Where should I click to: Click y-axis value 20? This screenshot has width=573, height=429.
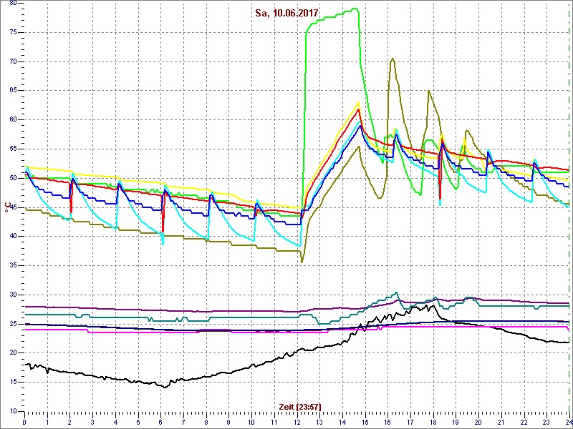point(12,352)
